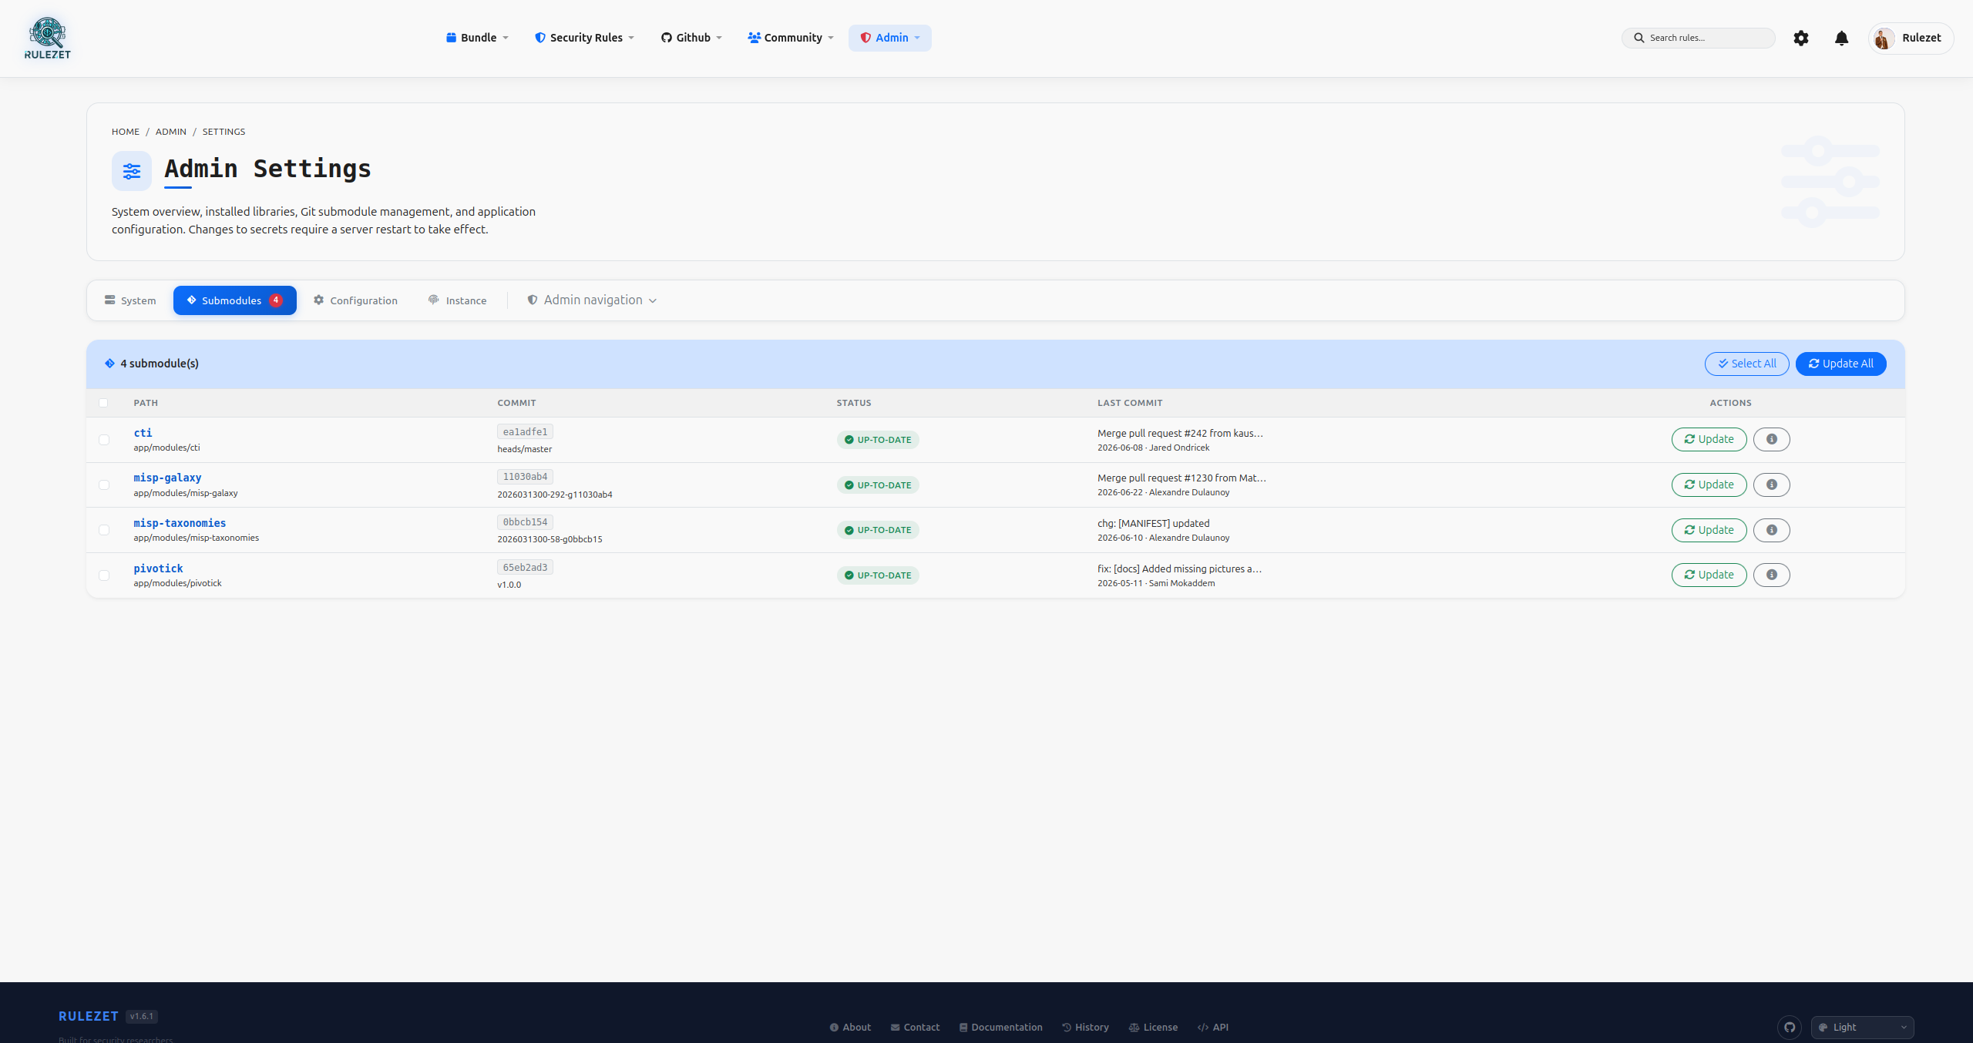Click the Rulezet logo
Image resolution: width=1973 pixels, height=1043 pixels.
[x=48, y=38]
